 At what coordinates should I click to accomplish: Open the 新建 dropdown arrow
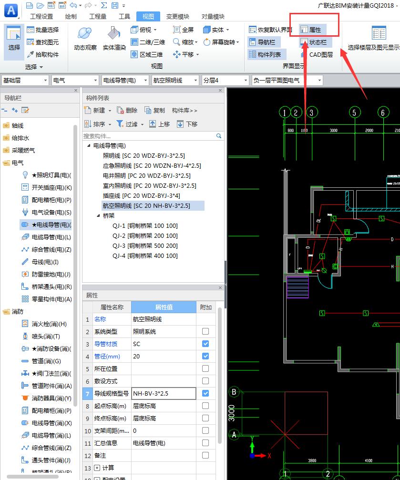coord(110,111)
